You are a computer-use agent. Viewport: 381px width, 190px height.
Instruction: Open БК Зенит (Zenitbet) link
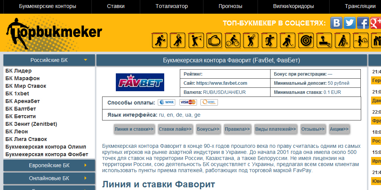click(31, 124)
